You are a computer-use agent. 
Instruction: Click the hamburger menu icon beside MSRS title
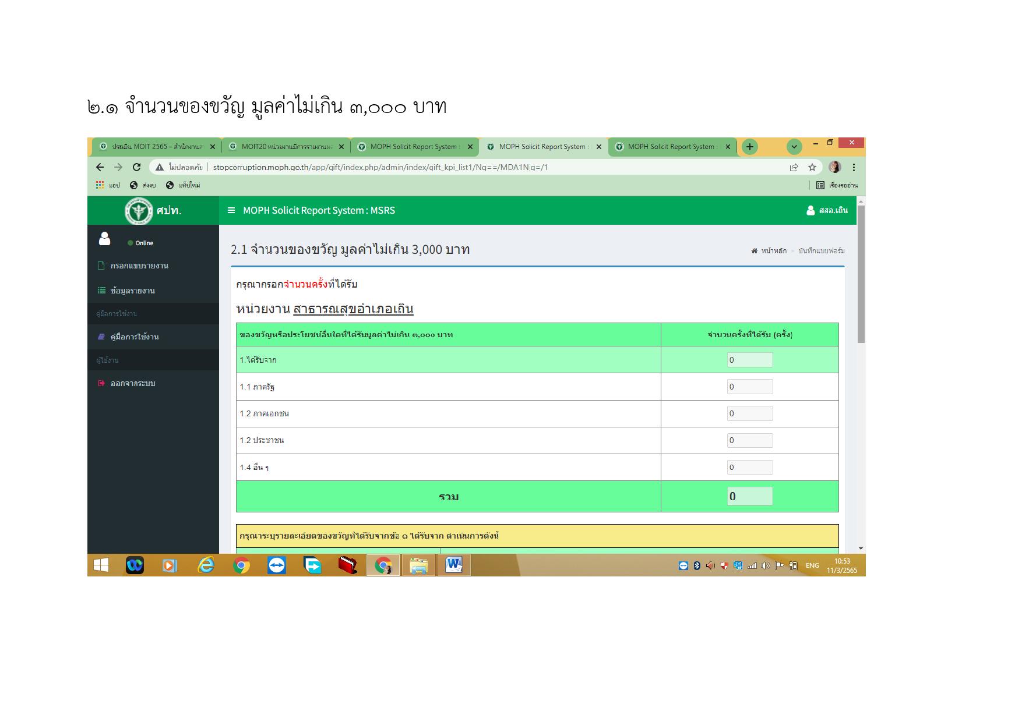coord(231,211)
